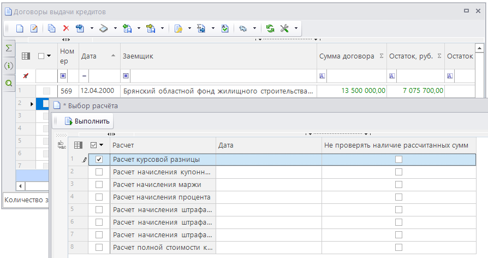
Task: Uncheck the 'Расчет курсовой разницы' checkbox
Action: pos(99,160)
